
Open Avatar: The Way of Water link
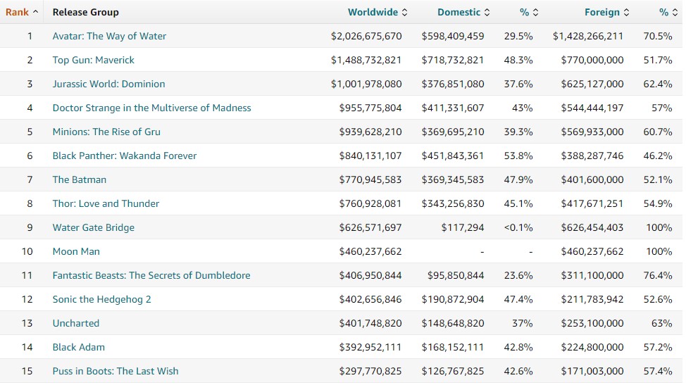pyautogui.click(x=109, y=36)
